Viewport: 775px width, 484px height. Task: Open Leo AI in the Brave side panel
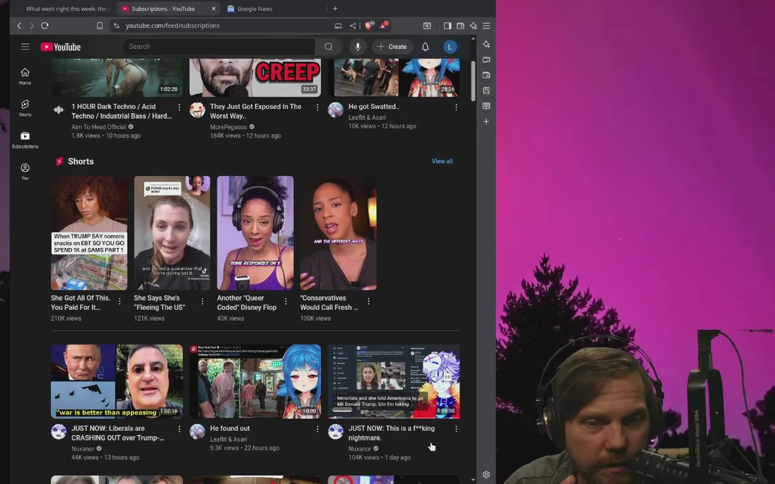point(486,44)
